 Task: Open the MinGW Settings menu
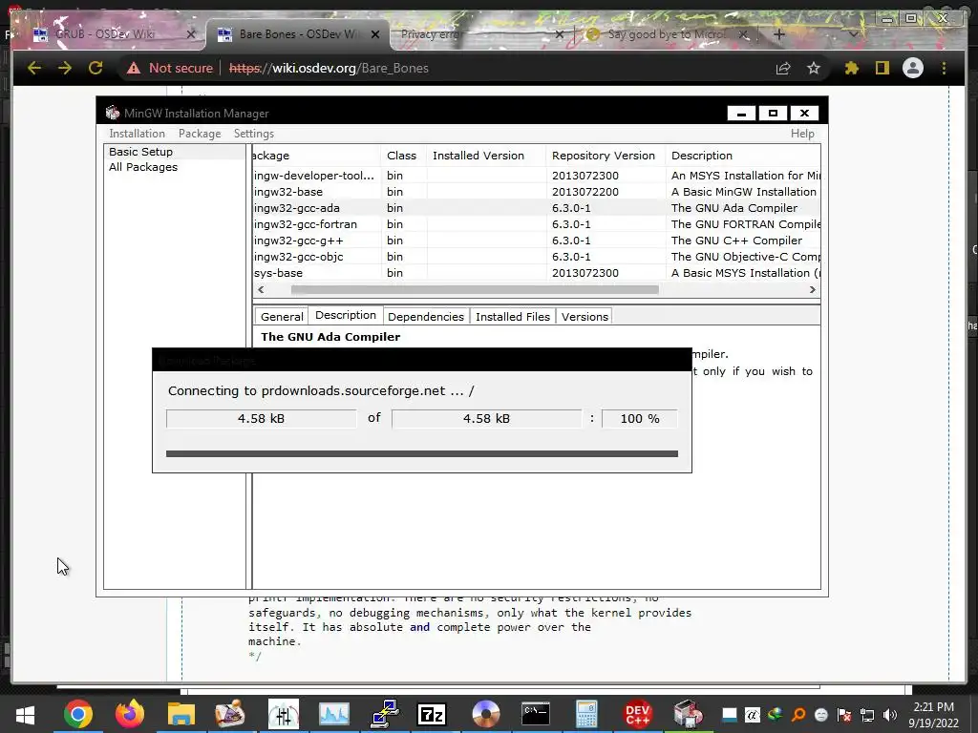click(253, 134)
